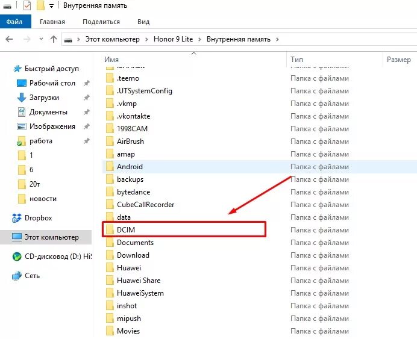The image size is (417, 339).
Task: Select CD-дисковод (D:) in navigation pane
Action: pyautogui.click(x=52, y=257)
